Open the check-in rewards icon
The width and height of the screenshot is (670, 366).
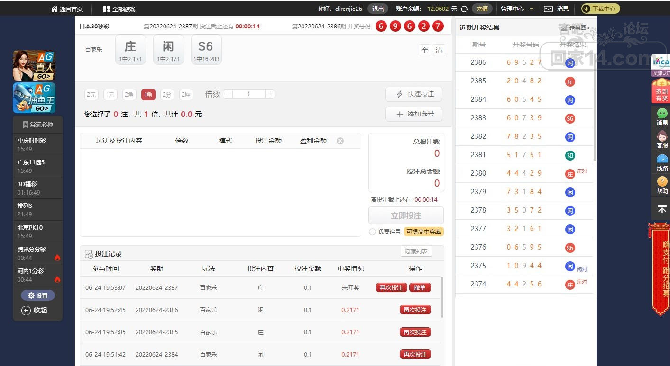(661, 91)
